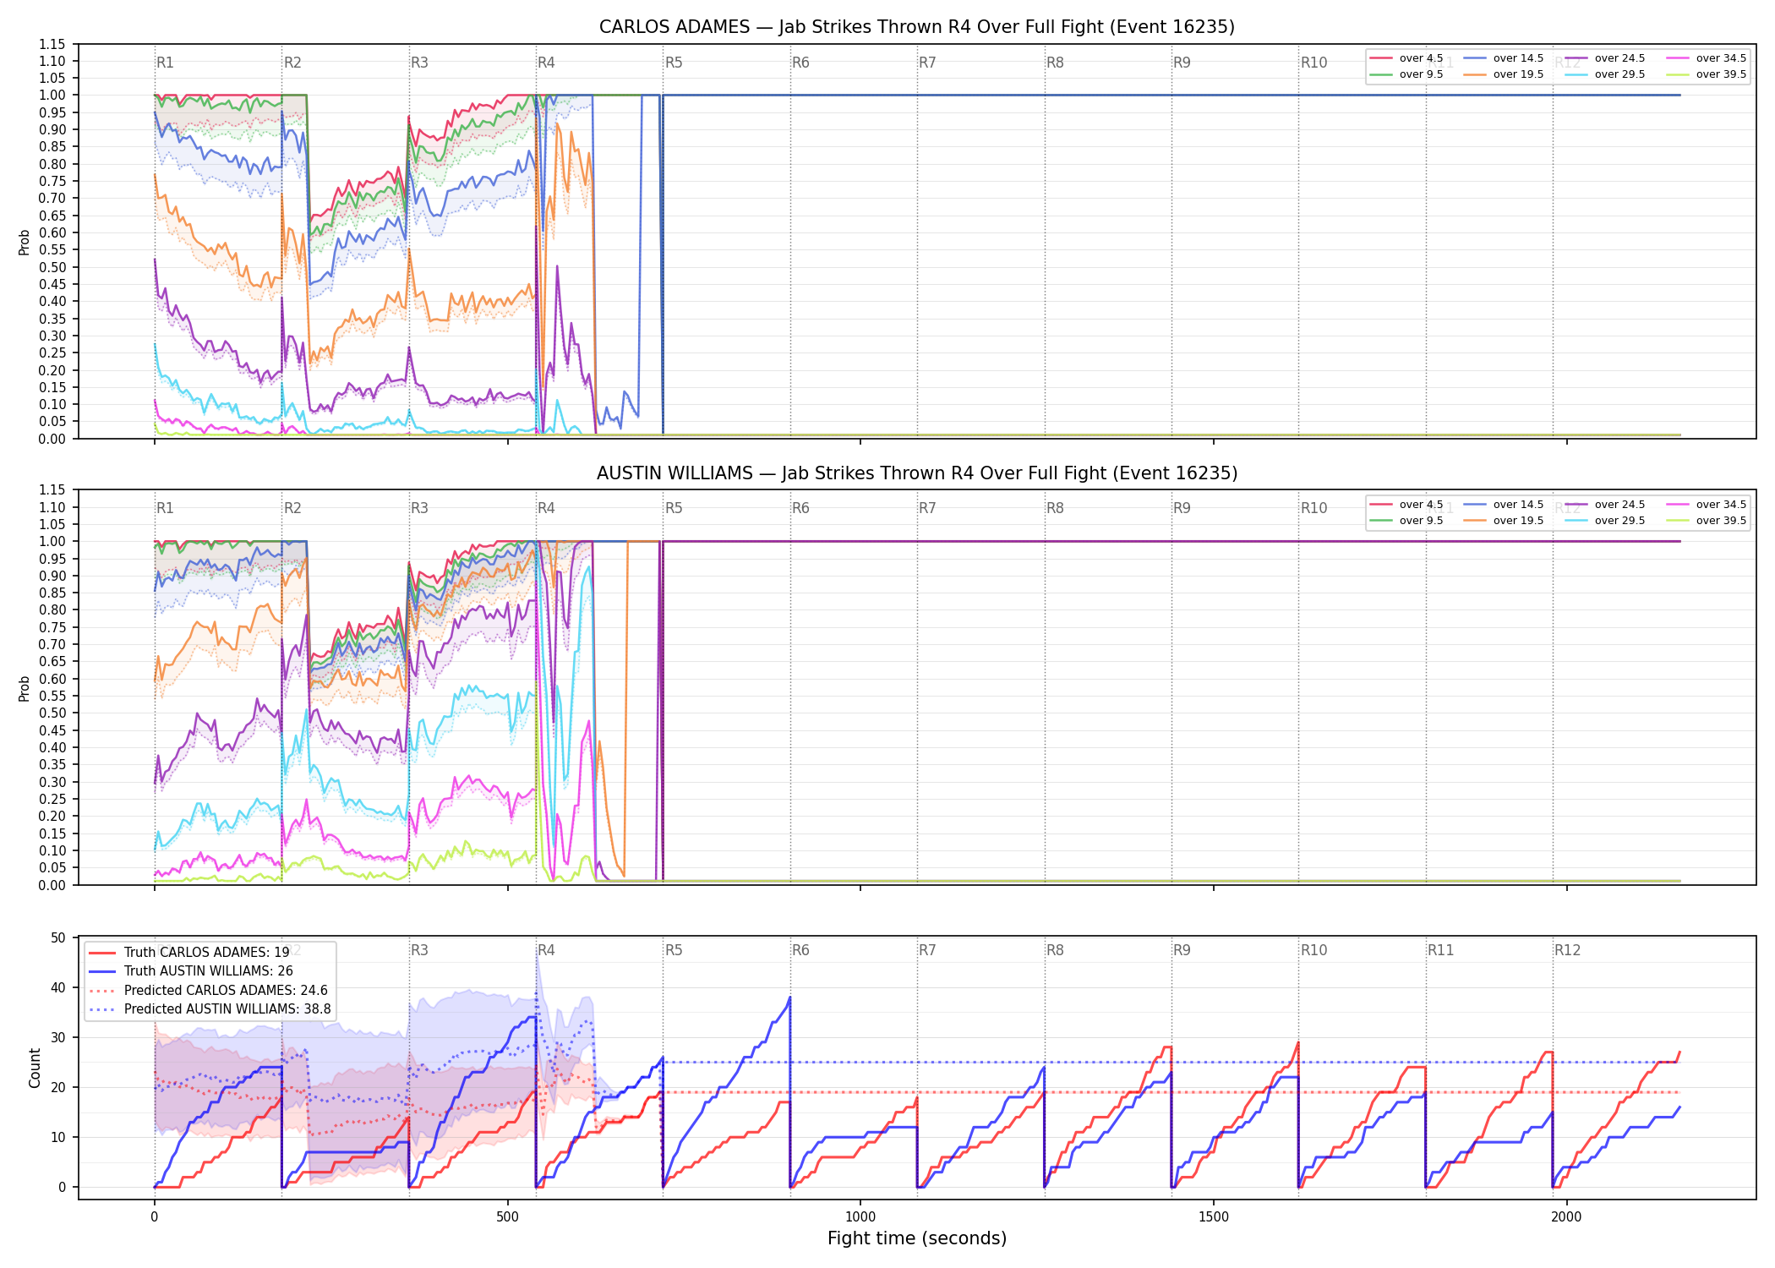Click the R8 round marker in Austin Williams chart
This screenshot has height=1268, width=1775.
click(x=1055, y=508)
